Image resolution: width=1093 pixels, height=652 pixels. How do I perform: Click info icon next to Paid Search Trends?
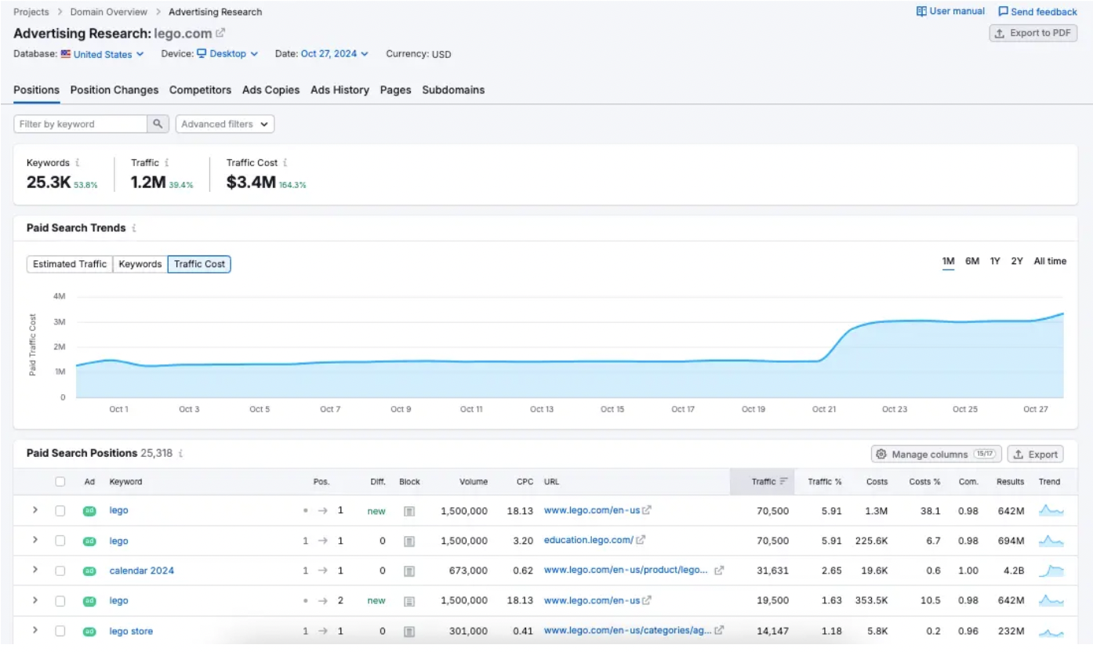(x=134, y=228)
